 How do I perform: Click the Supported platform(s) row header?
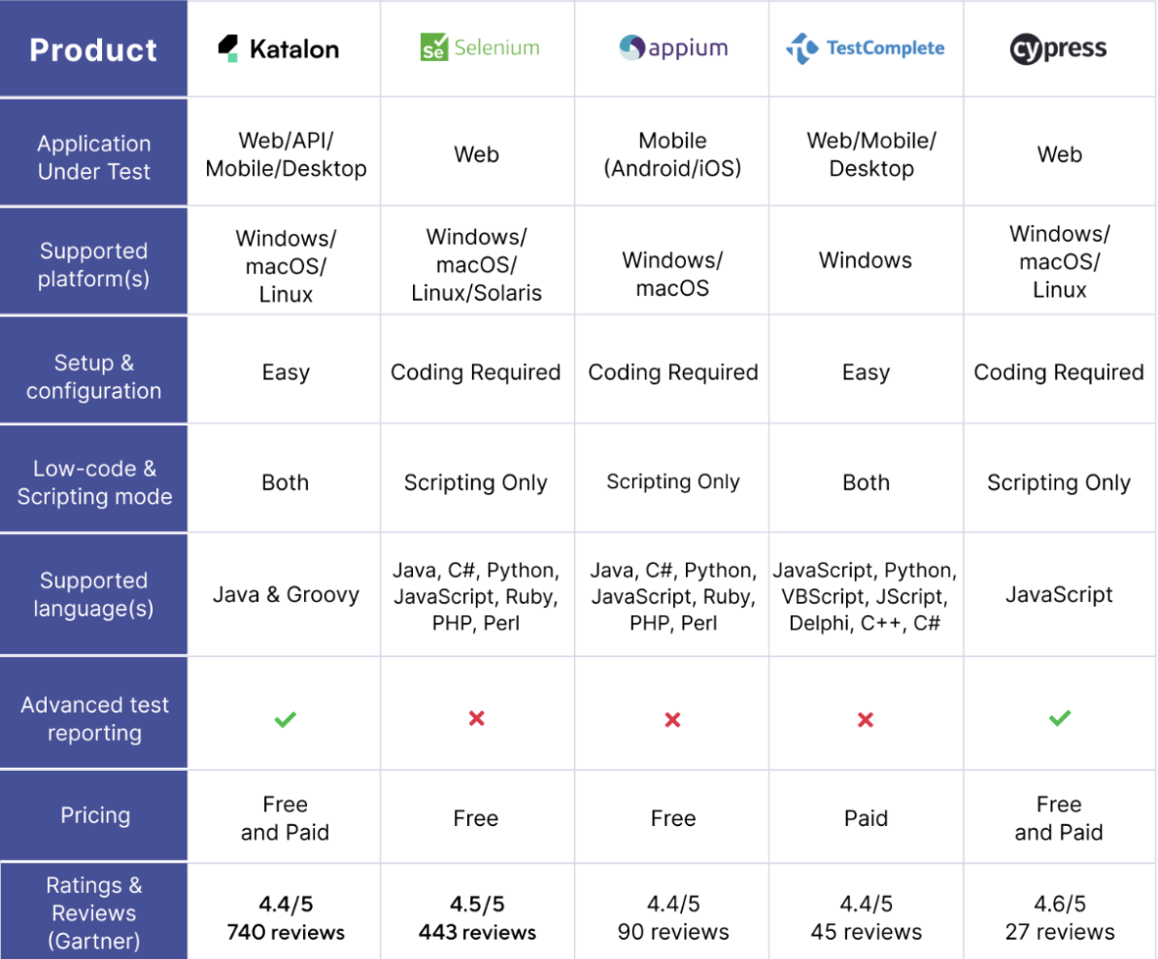(93, 265)
